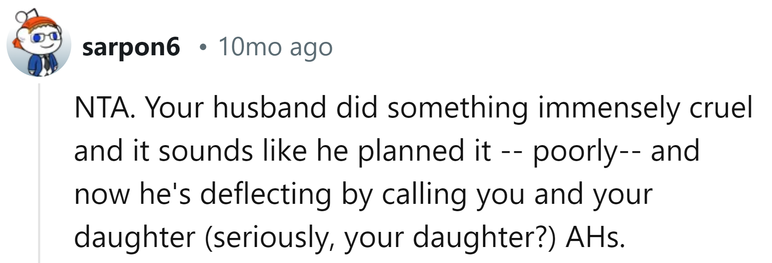Click the word "deflecting" in the third line
Screen dimensions: 772x263
(266, 194)
